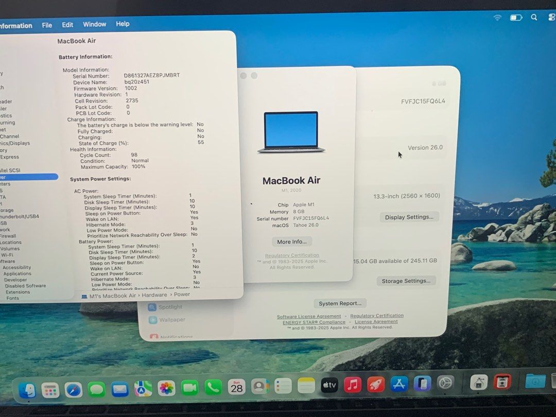Open Spotlight search from the menu bar
This screenshot has height=417, width=556.
click(534, 18)
